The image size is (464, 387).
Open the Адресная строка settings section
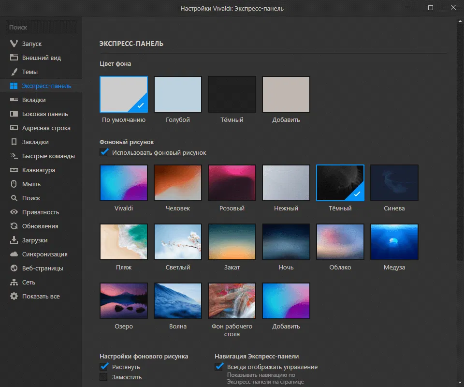click(46, 128)
